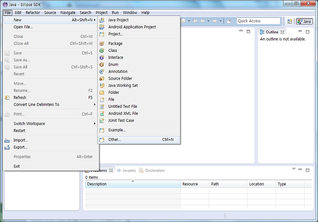Maximize the Outline panel
318x222 pixels.
[307, 32]
